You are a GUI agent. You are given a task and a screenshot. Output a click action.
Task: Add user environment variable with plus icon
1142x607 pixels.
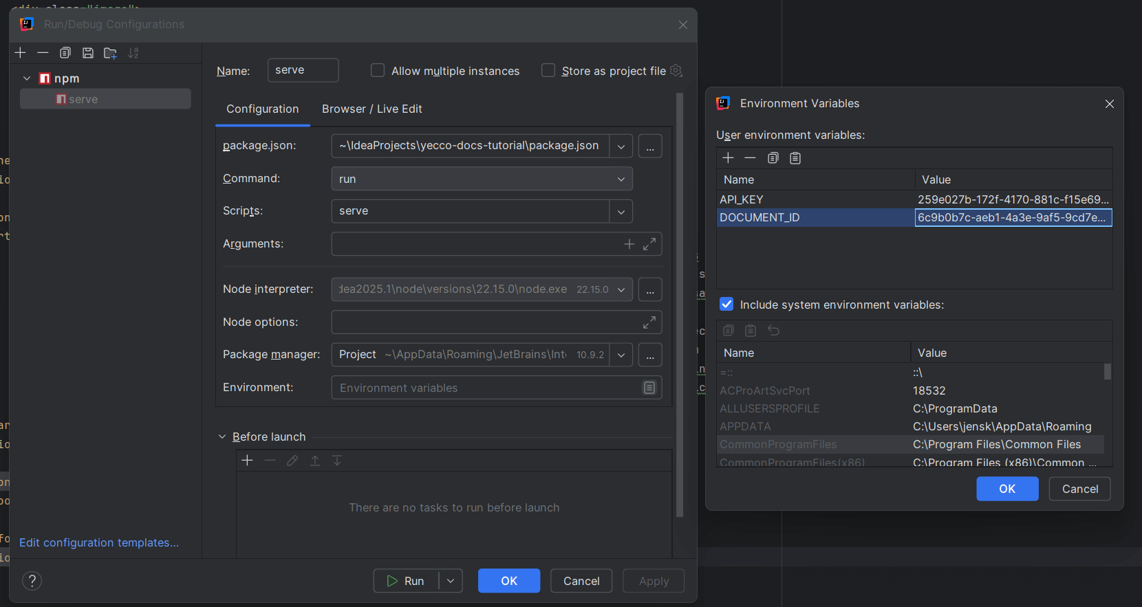tap(728, 158)
